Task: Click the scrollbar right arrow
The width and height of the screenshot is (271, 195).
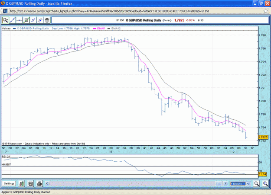Action: 225,184
